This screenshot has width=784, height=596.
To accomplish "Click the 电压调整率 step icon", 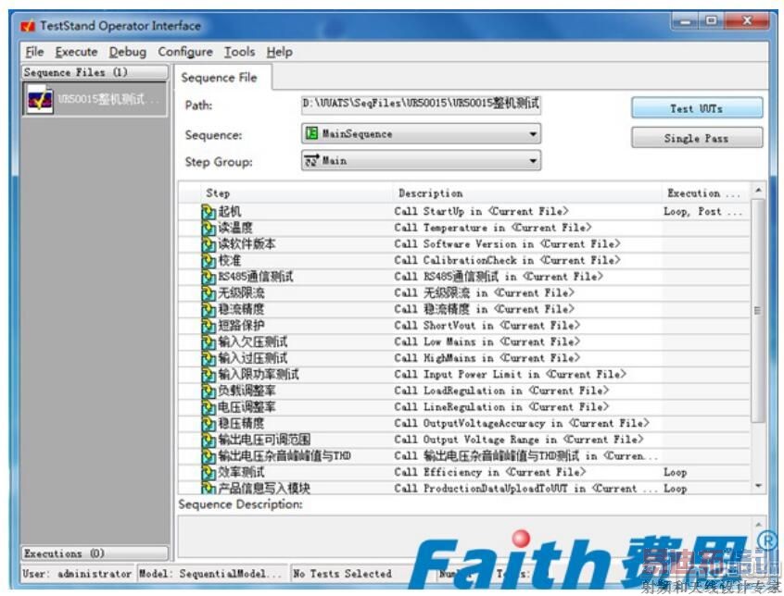I will (x=208, y=408).
